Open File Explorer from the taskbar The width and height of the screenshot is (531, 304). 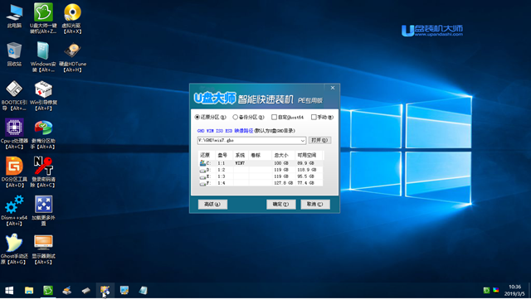(x=29, y=291)
